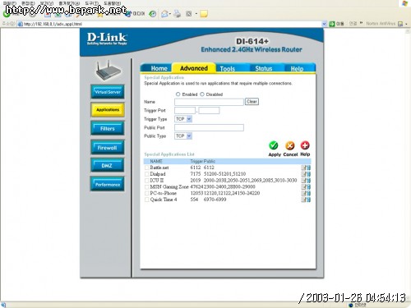Click the router device image
The image size is (411, 308).
[x=108, y=71]
